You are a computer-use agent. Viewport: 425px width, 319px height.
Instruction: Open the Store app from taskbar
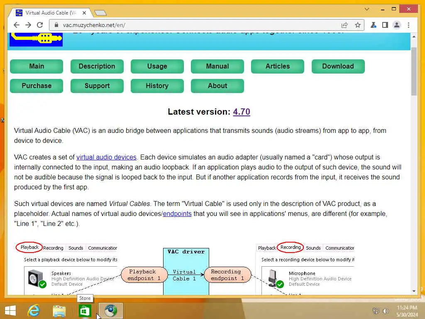tap(85, 311)
